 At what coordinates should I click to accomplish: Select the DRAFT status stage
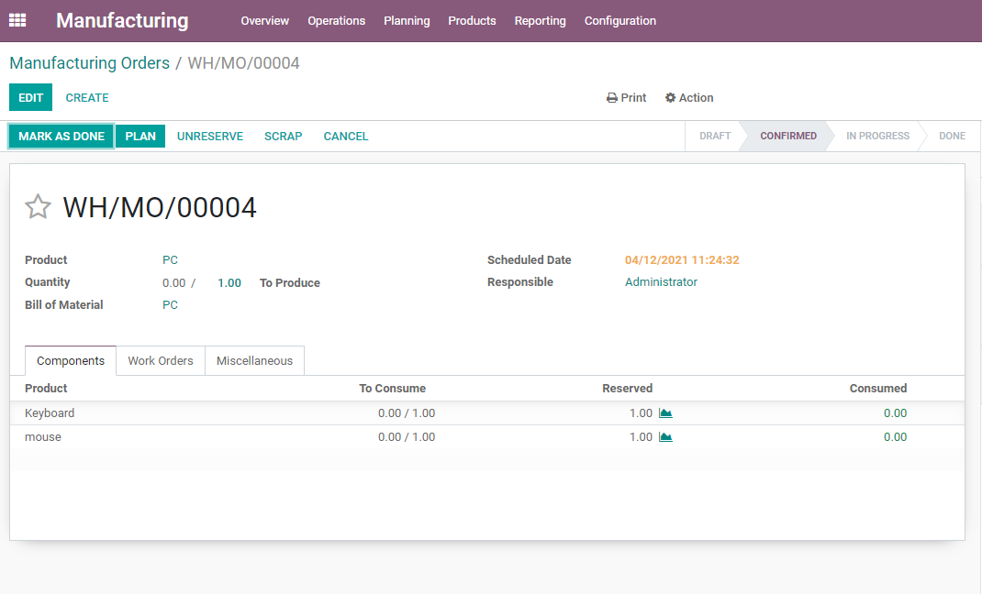715,136
